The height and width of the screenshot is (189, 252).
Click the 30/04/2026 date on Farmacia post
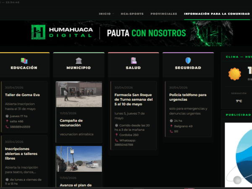coord(123,88)
